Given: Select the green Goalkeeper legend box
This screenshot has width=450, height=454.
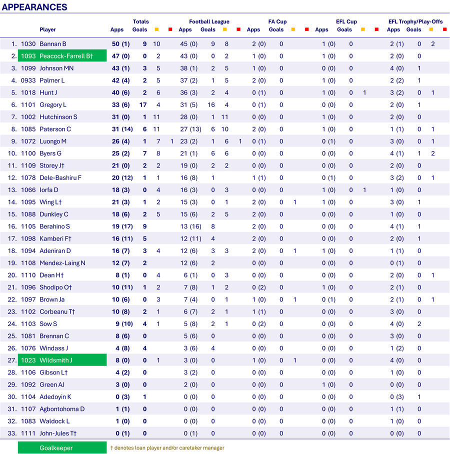Looking at the screenshot, I should (62, 447).
